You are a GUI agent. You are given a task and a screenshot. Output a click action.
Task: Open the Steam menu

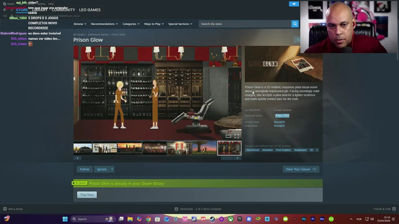[x=11, y=4]
